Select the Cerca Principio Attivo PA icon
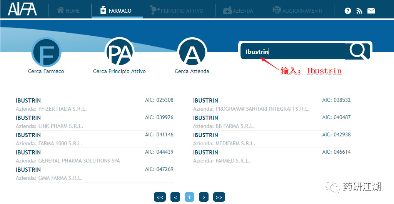Image resolution: width=394 pixels, height=204 pixels. (119, 53)
